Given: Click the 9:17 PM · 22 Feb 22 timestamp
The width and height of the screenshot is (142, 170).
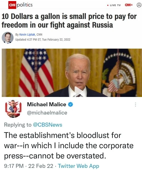Looking at the screenshot, I should [x=29, y=166].
